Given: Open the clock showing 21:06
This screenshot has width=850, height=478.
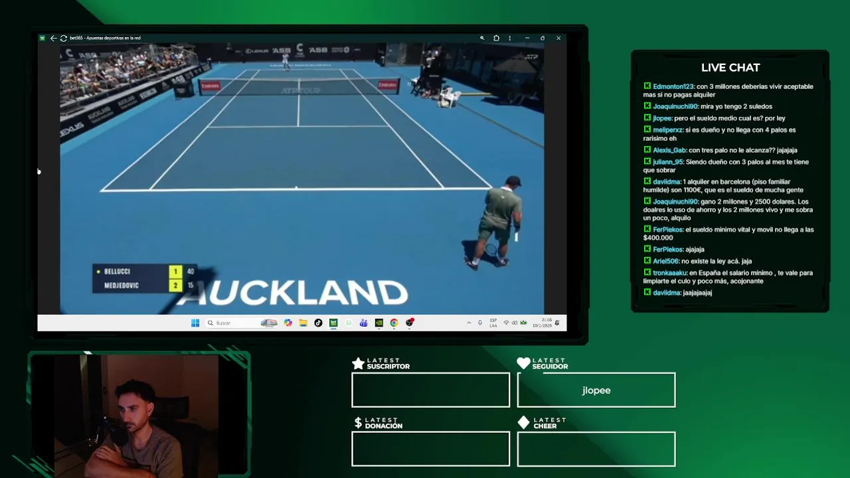Looking at the screenshot, I should (542, 323).
